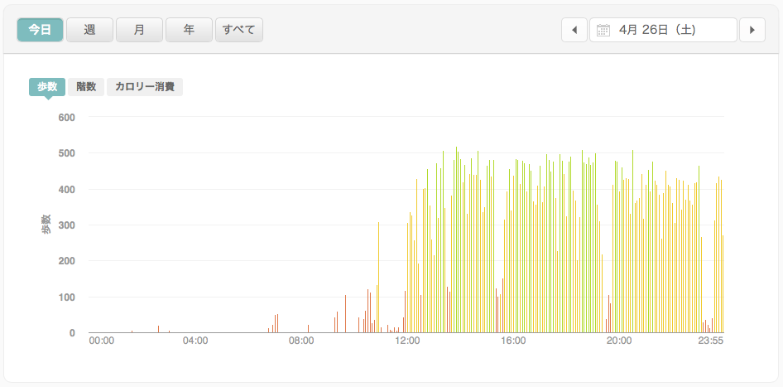The image size is (783, 387).
Task: Switch to the 階数 (floors) chart tab
Action: click(x=86, y=87)
